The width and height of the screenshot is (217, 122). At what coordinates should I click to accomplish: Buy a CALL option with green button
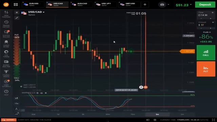click(206, 53)
